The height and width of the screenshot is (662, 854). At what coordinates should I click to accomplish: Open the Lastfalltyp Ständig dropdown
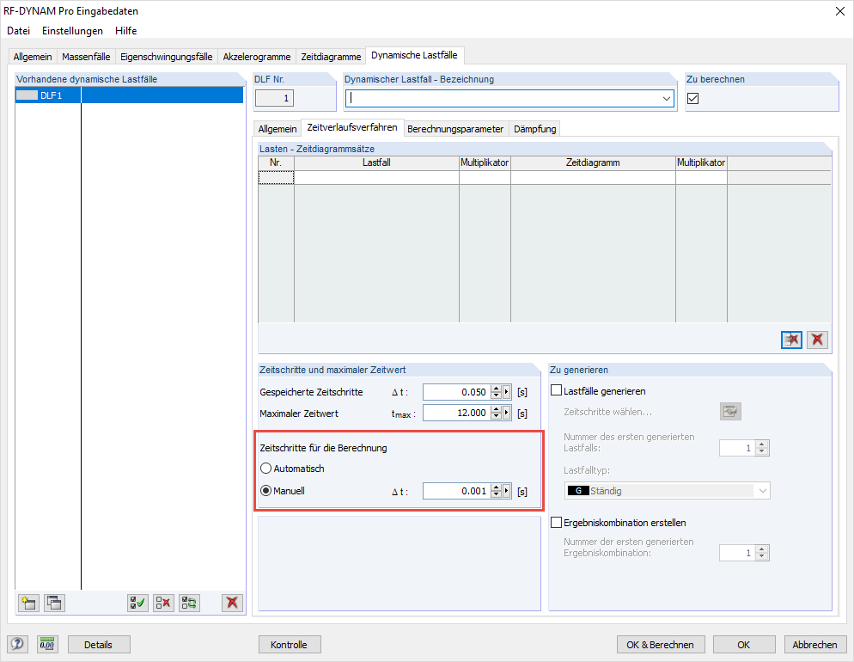pyautogui.click(x=763, y=490)
